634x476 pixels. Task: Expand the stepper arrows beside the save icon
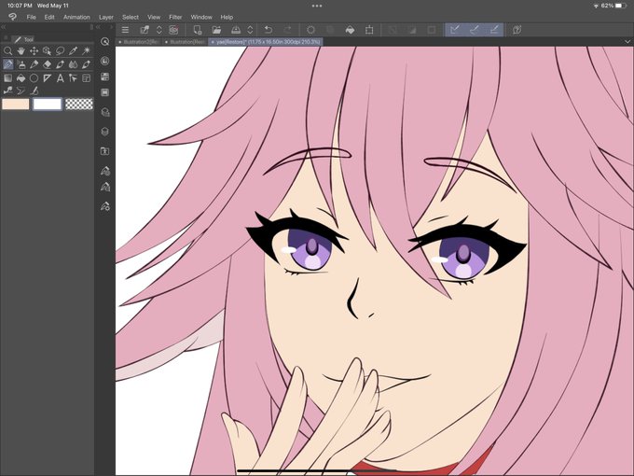point(250,30)
